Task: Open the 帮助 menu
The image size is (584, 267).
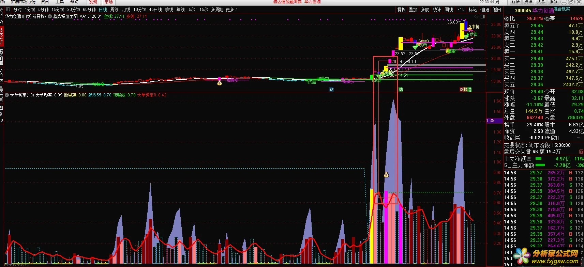Action: click(x=74, y=2)
